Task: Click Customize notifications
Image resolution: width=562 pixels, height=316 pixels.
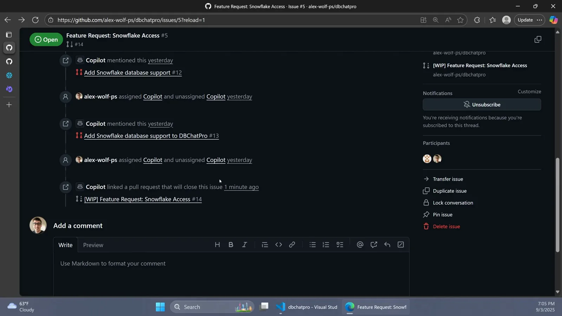Action: point(529,92)
